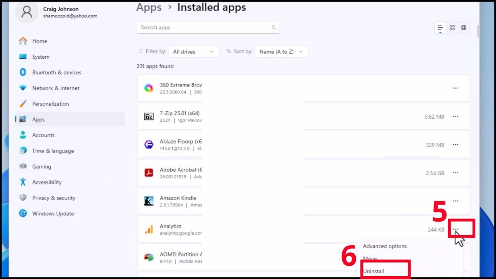The height and width of the screenshot is (279, 496).
Task: Open more options for Ablaze Floorp
Action: coord(455,145)
